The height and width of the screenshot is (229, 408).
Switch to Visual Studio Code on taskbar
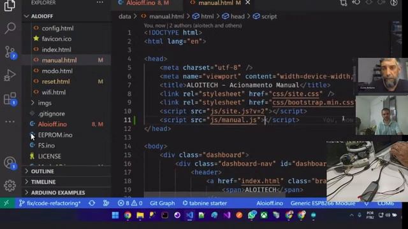pos(190,215)
